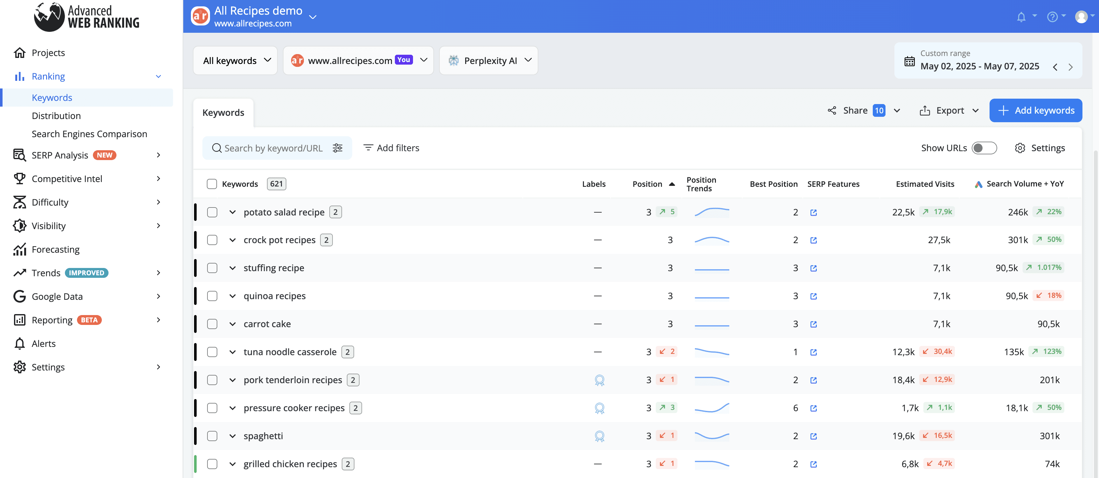Check the potato salad recipe checkbox
1099x478 pixels.
[212, 212]
